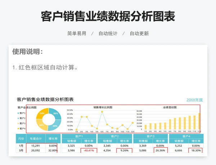Select the 3,345 sales cell

coord(107,146)
